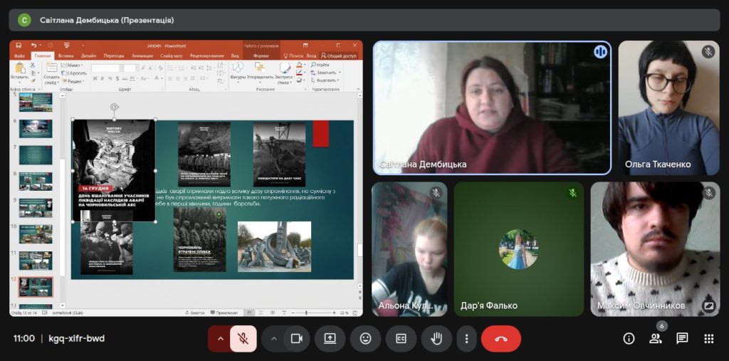Screen dimensions: 729x361
Task: Open the three-dot more options menu
Action: 466,339
